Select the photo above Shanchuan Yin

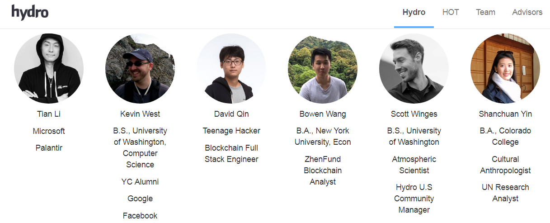tap(505, 68)
